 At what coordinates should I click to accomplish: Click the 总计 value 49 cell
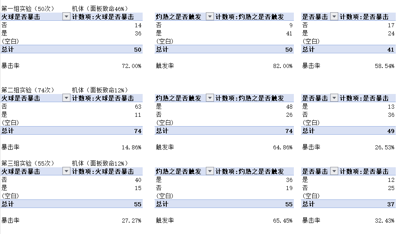tap(390, 131)
